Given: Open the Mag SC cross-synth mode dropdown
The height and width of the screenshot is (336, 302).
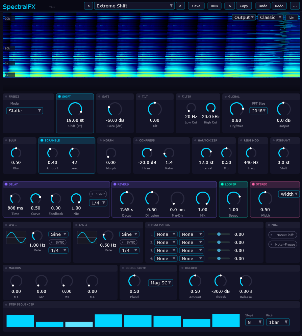Looking at the screenshot, I should 160,283.
